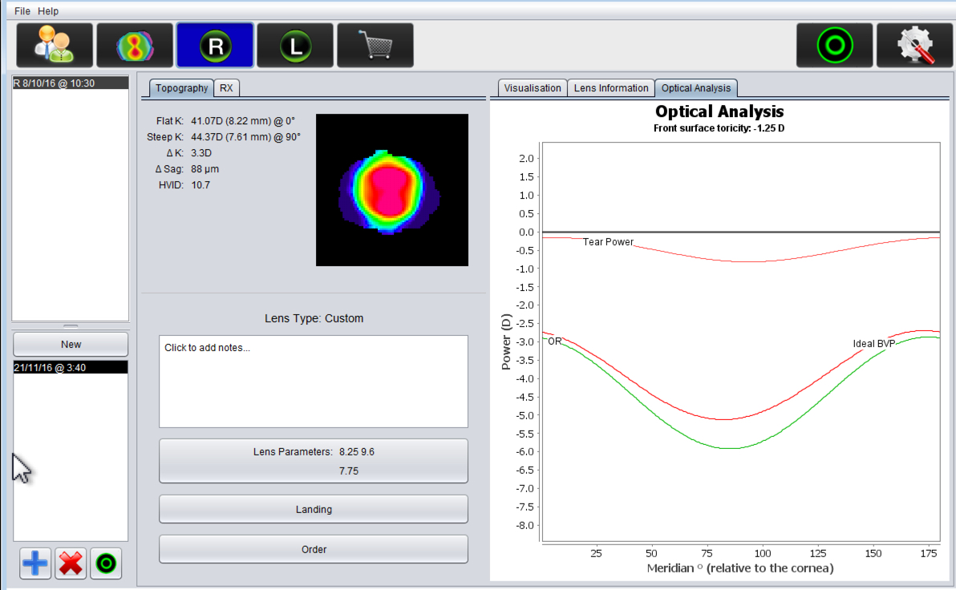Open the corneal topography map icon
956x590 pixels.
click(134, 45)
